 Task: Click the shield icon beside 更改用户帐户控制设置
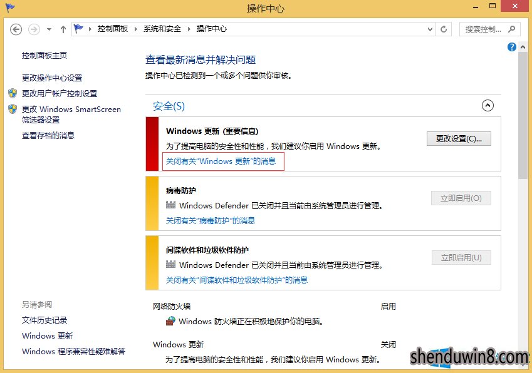click(13, 93)
